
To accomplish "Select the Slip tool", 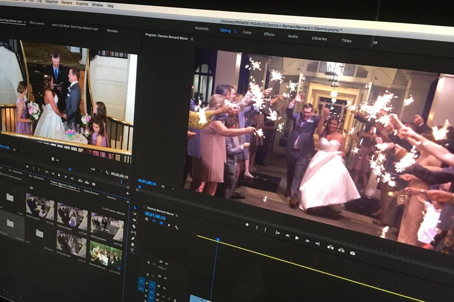I will (x=133, y=232).
